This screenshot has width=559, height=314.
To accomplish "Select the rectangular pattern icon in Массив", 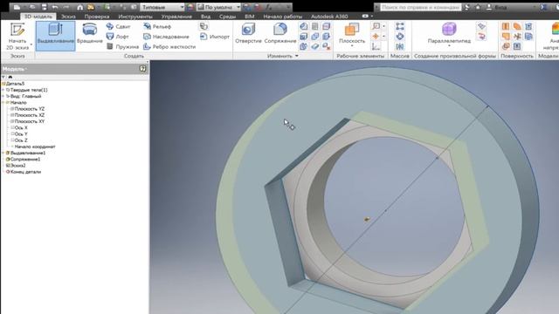I will [400, 26].
